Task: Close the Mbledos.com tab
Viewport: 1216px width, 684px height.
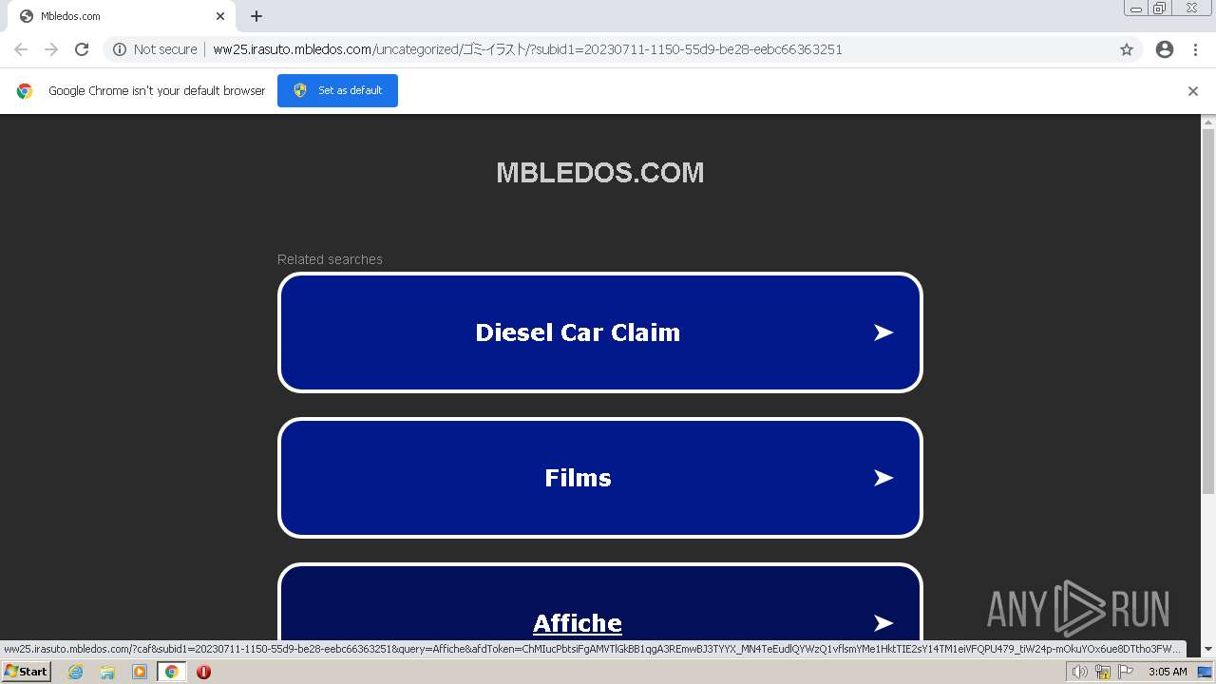Action: [x=220, y=16]
